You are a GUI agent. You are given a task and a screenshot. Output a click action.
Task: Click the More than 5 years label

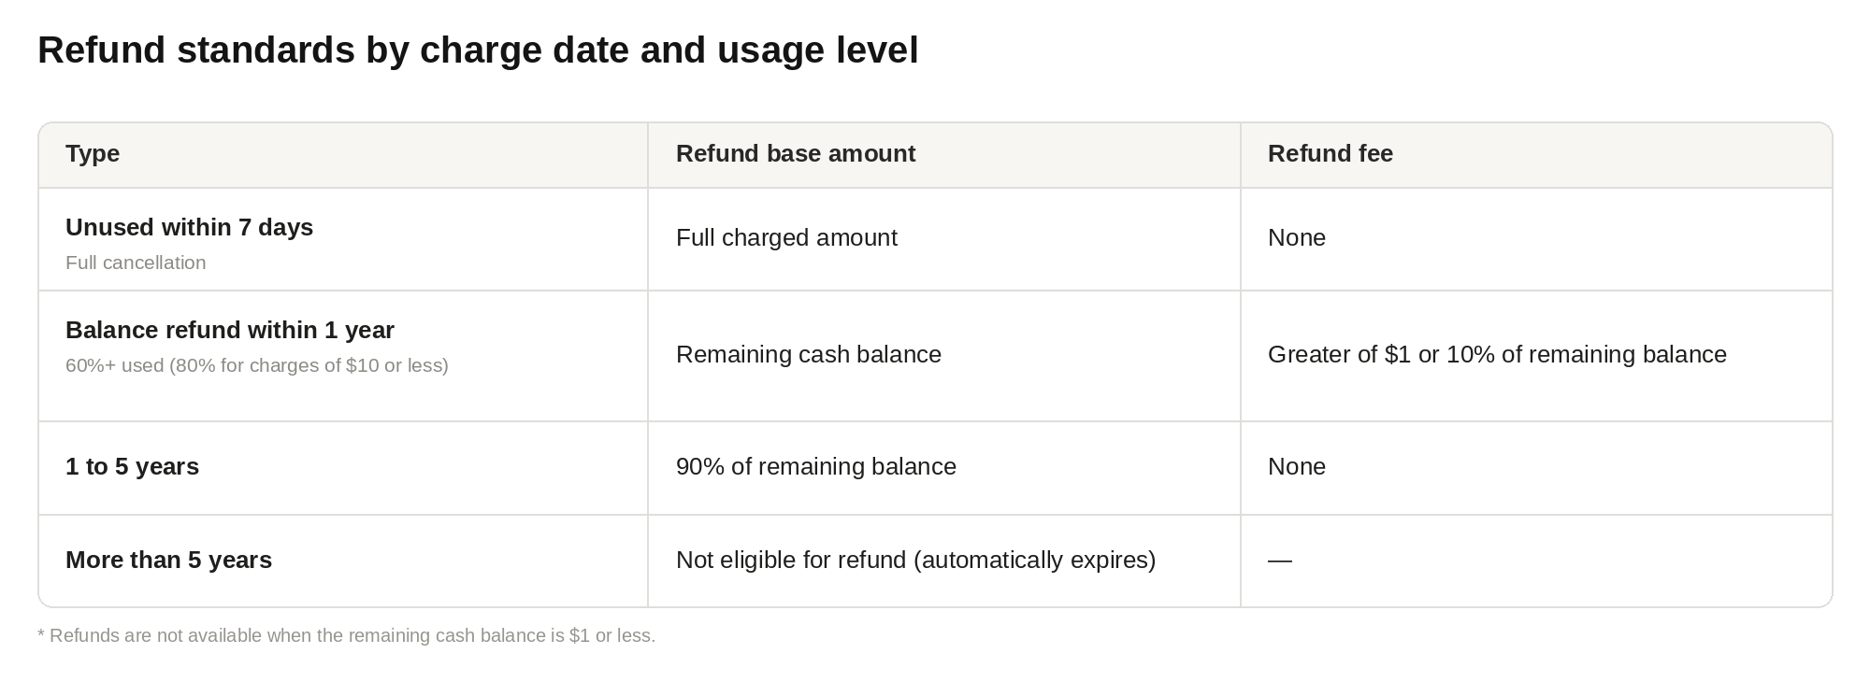(x=168, y=560)
